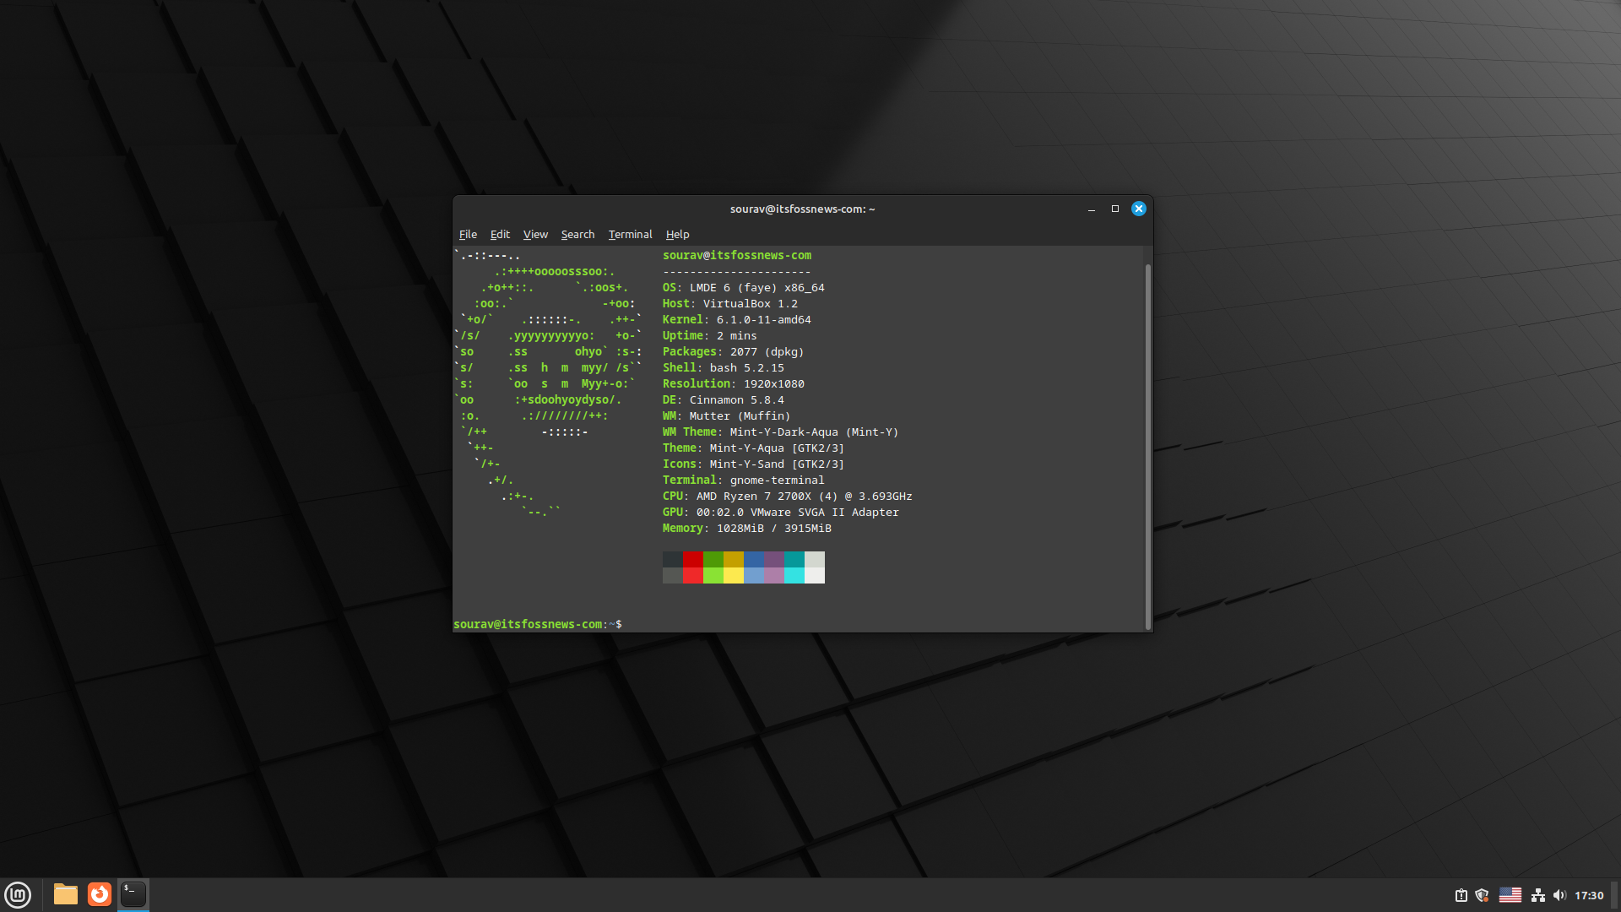Select the red color swatch in neofetch output
1621x912 pixels.
(x=693, y=559)
